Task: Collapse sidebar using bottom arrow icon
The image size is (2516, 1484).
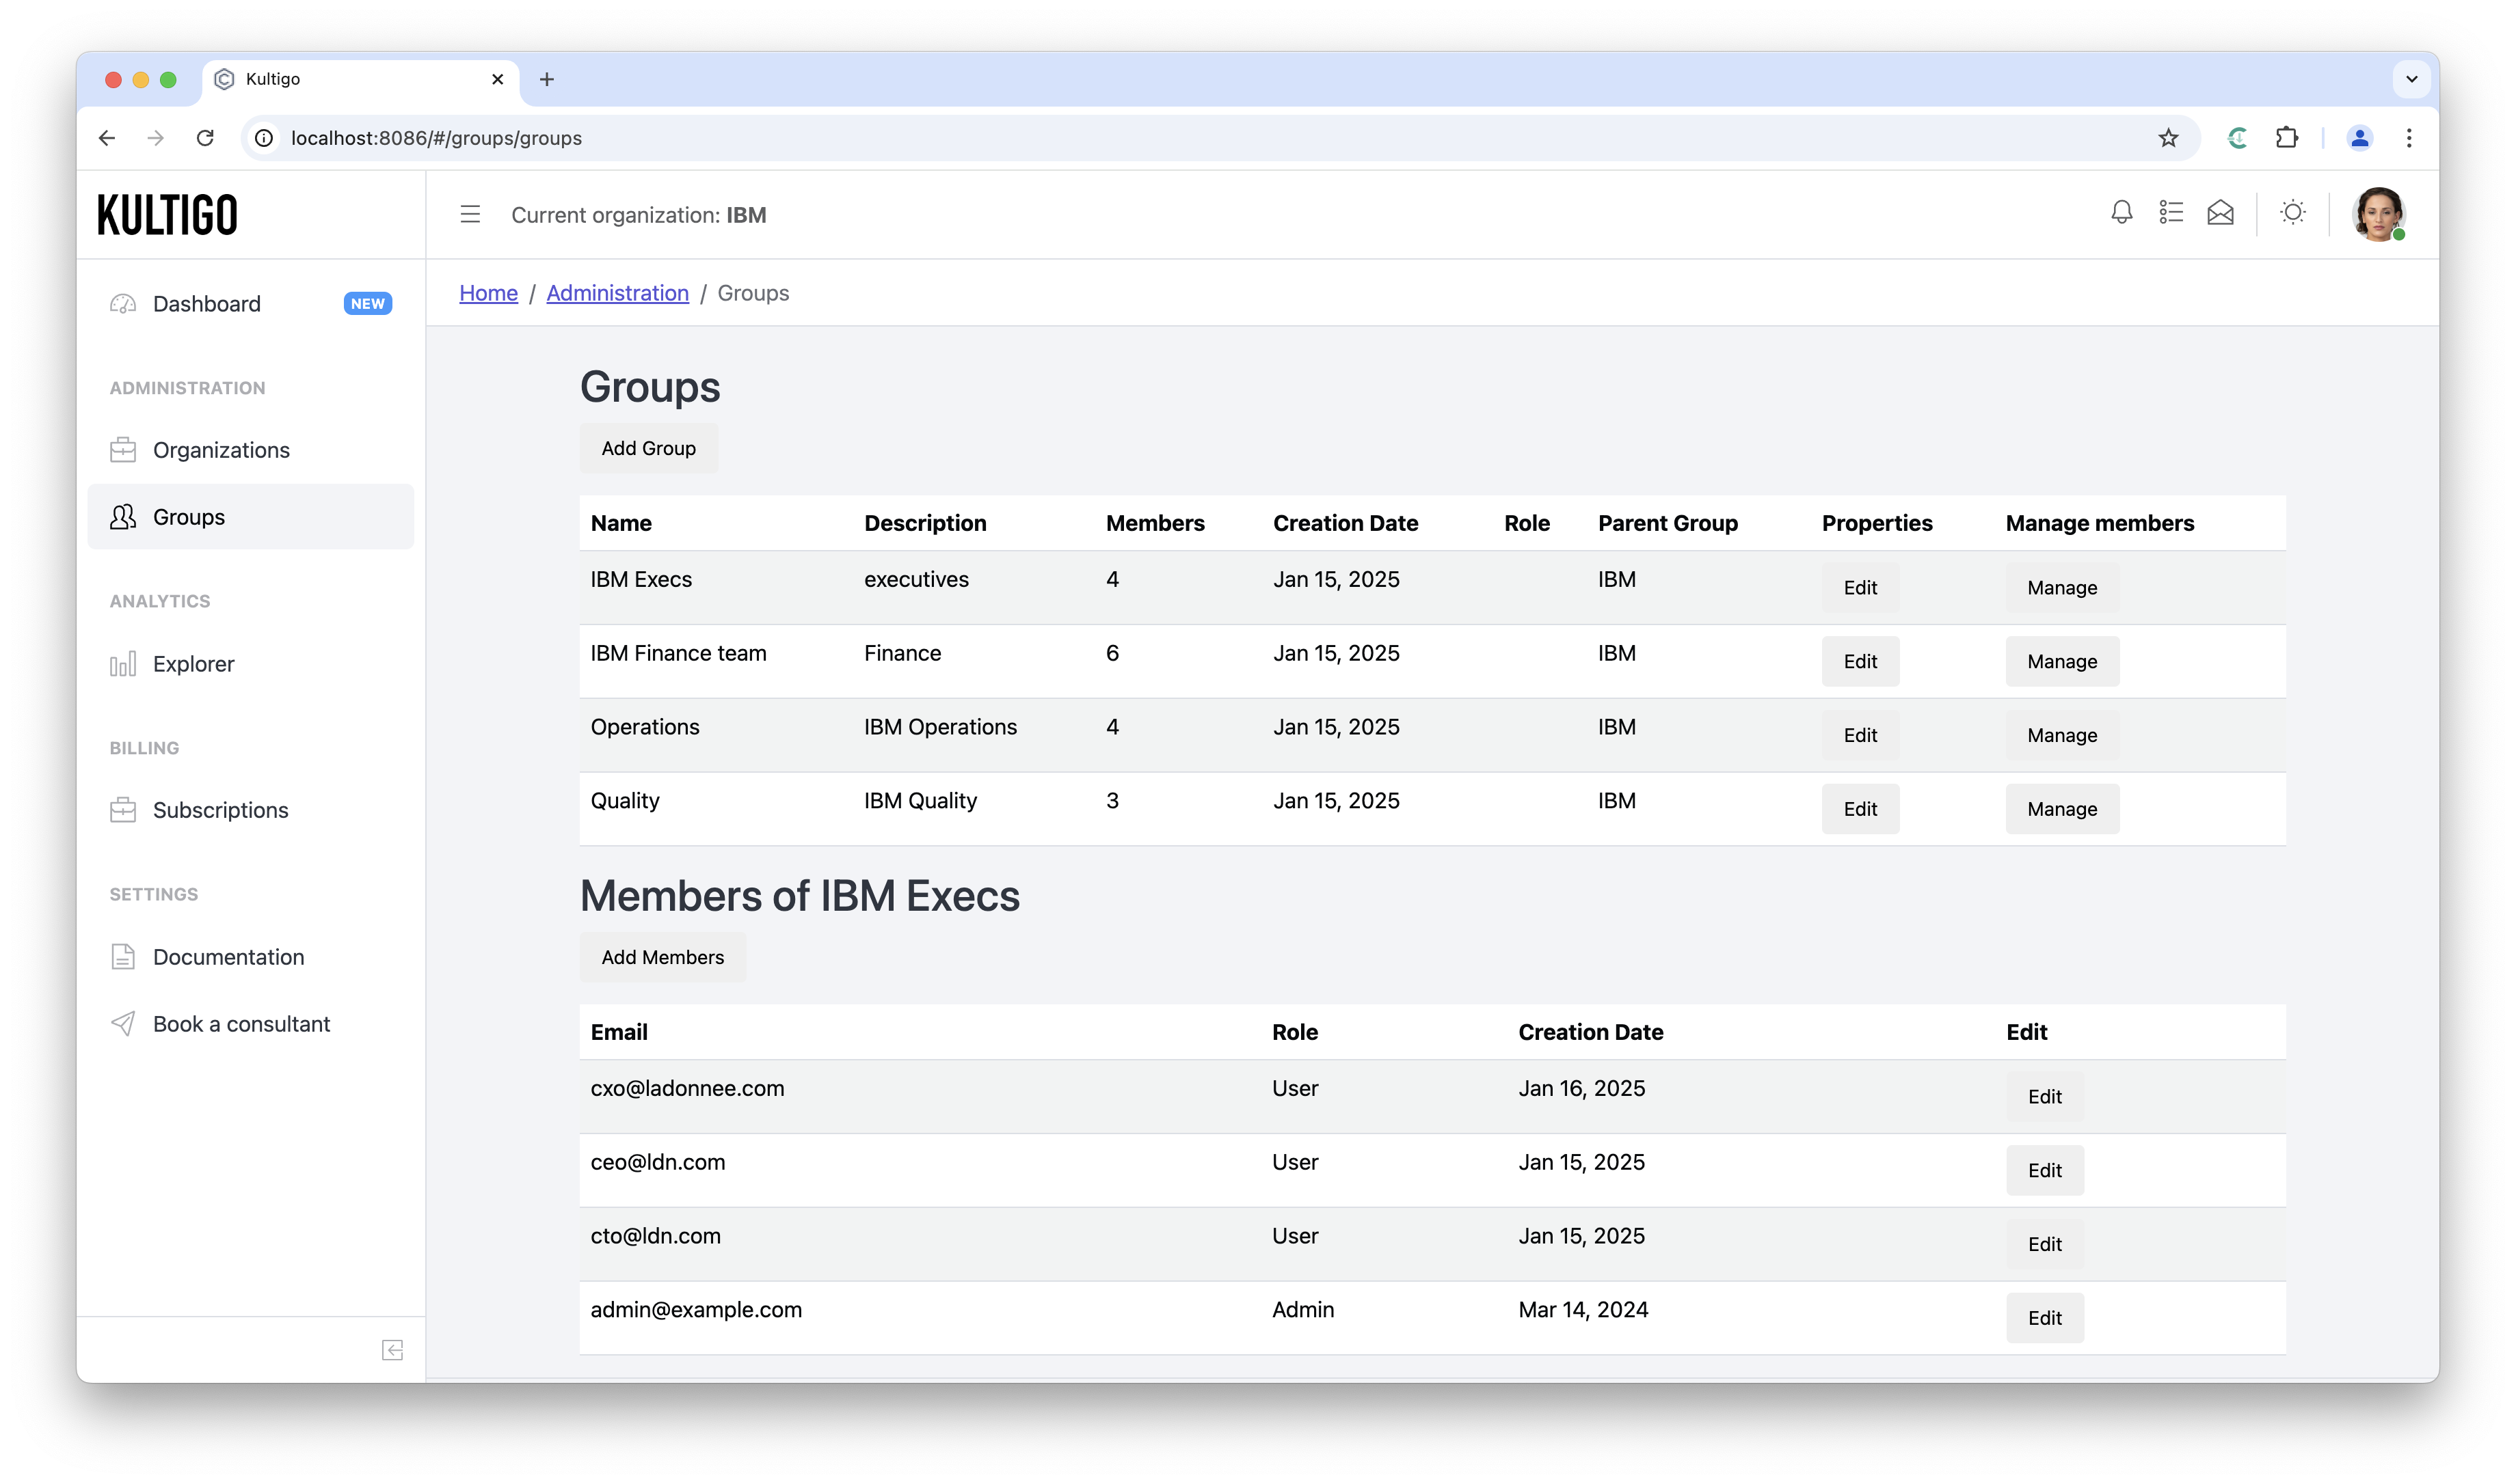Action: click(x=393, y=1350)
